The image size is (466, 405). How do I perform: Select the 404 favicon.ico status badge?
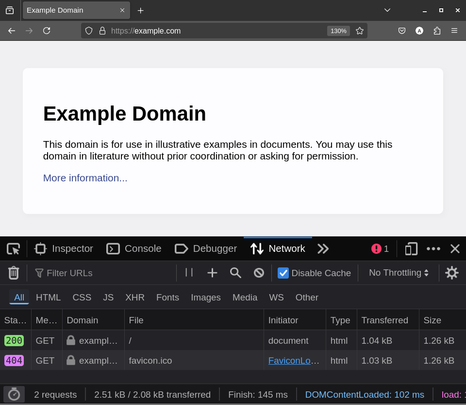click(x=14, y=360)
